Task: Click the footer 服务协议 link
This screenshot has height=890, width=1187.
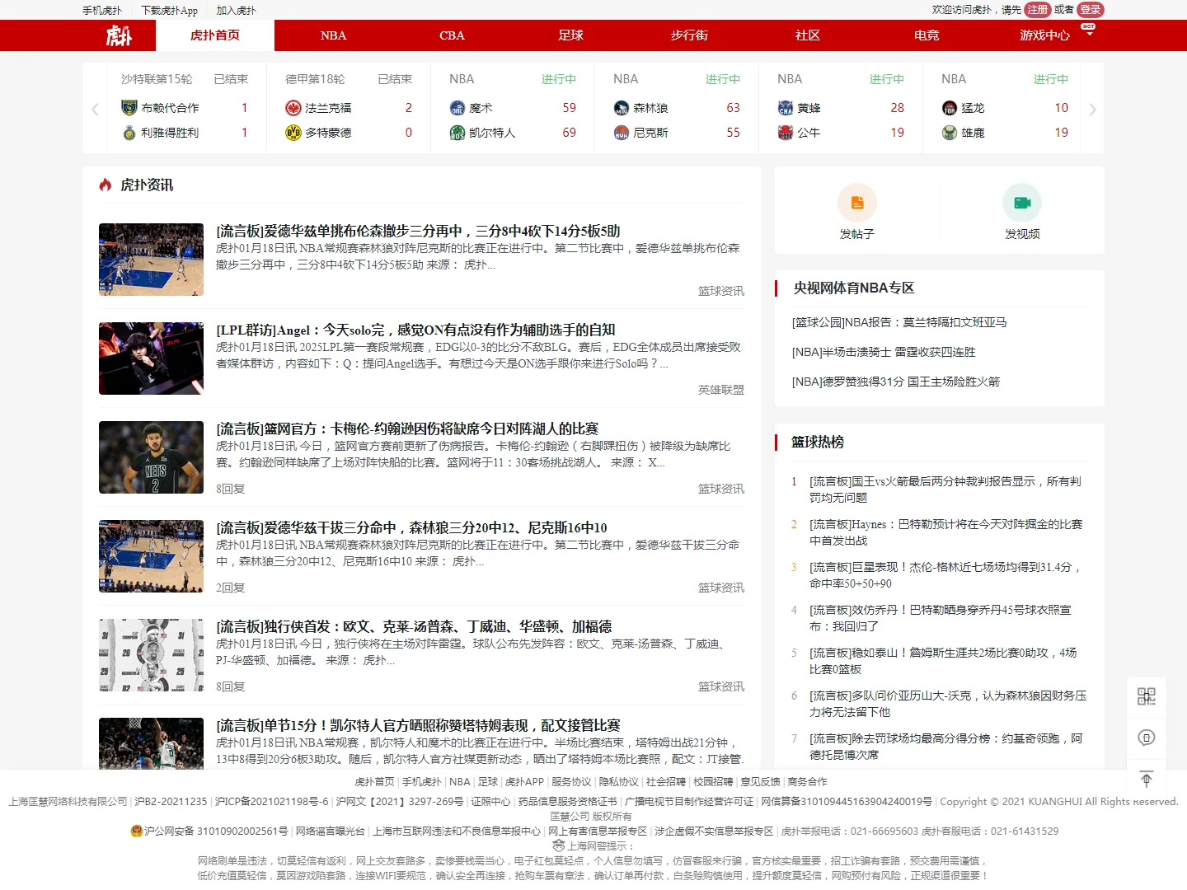Action: click(x=571, y=781)
